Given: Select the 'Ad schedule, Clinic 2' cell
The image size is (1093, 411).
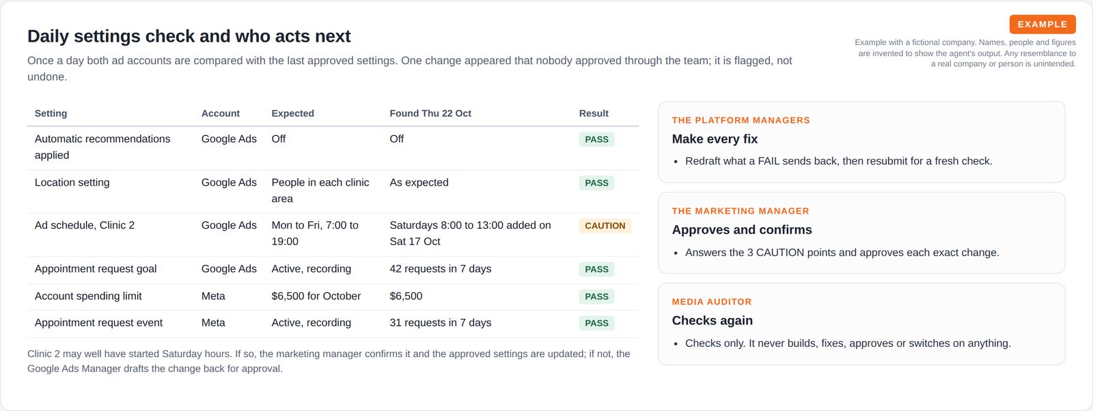Looking at the screenshot, I should 85,225.
